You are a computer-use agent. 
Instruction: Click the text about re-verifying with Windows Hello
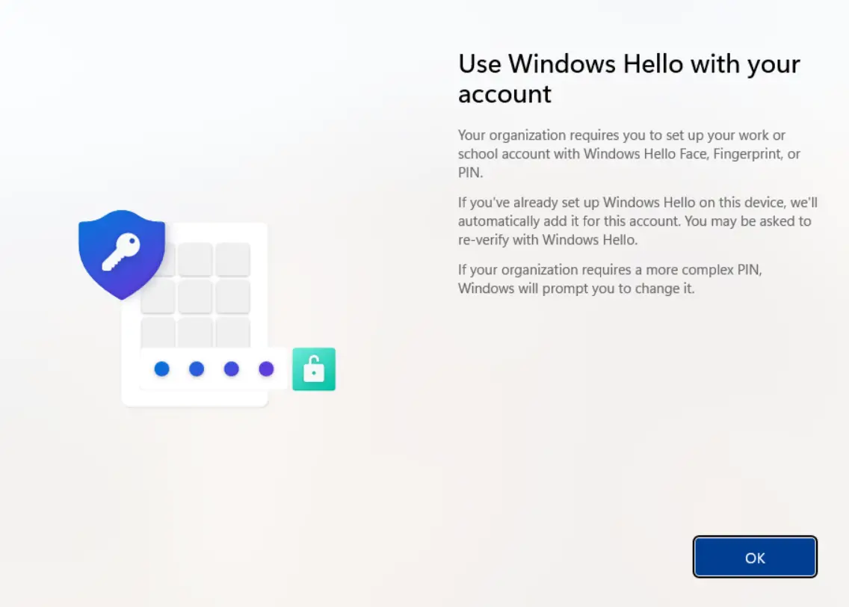pyautogui.click(x=634, y=221)
